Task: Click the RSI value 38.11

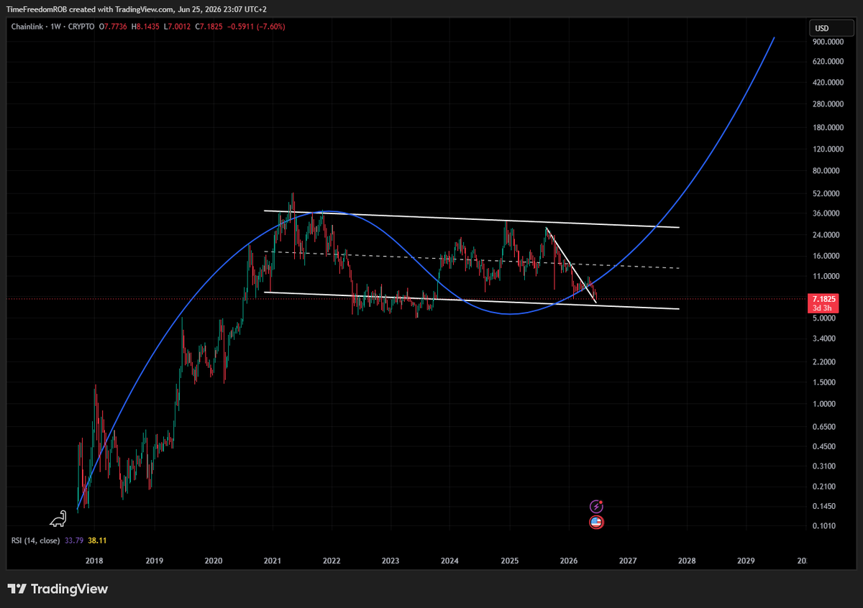Action: [99, 540]
